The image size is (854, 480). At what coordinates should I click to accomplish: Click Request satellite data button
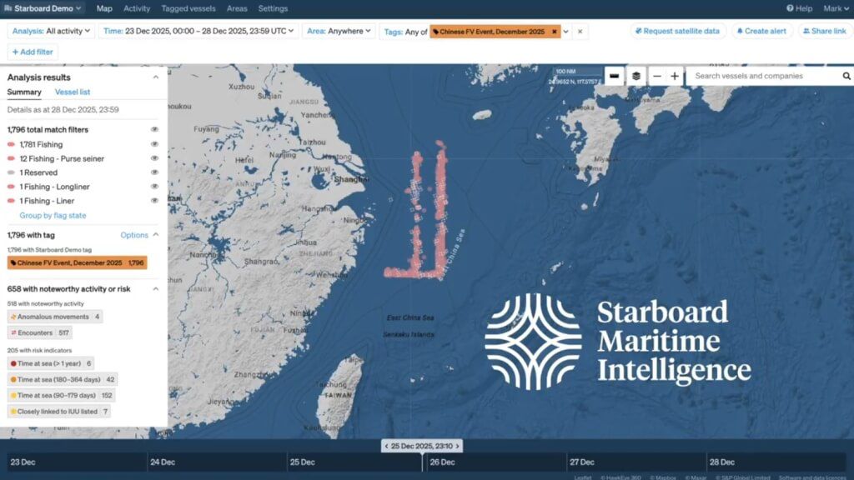click(676, 31)
